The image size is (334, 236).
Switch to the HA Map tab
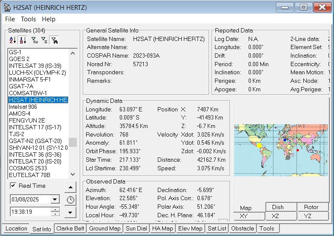tap(163, 229)
